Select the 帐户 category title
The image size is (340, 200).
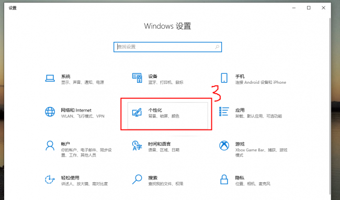[x=65, y=144]
